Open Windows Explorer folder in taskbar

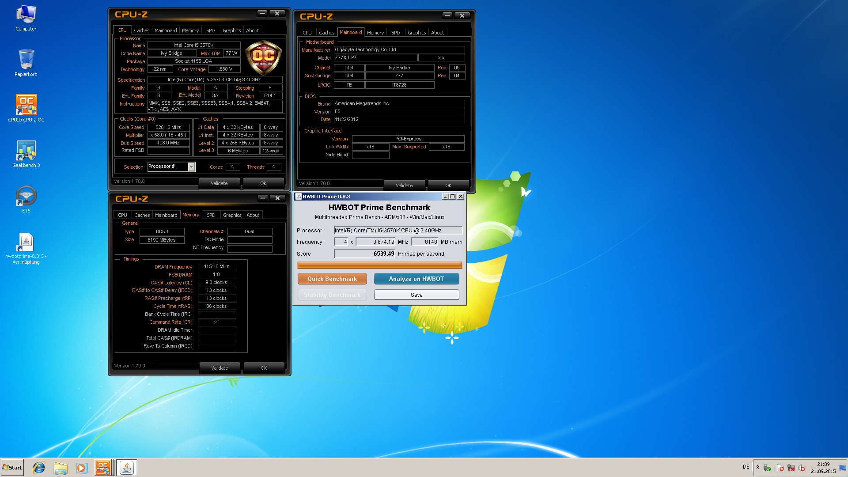click(x=61, y=468)
